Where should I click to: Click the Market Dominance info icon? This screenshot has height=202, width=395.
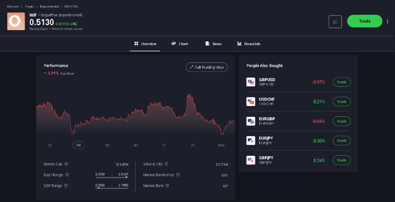[178, 175]
